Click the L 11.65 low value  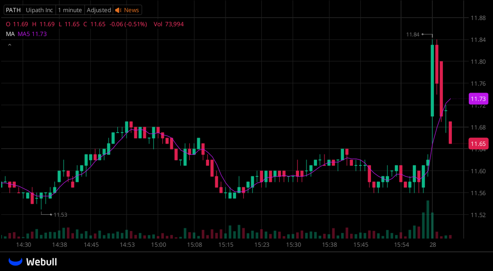pos(69,24)
